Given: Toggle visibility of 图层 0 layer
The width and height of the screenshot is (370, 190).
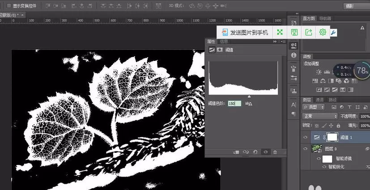Looking at the screenshot, I should click(306, 148).
